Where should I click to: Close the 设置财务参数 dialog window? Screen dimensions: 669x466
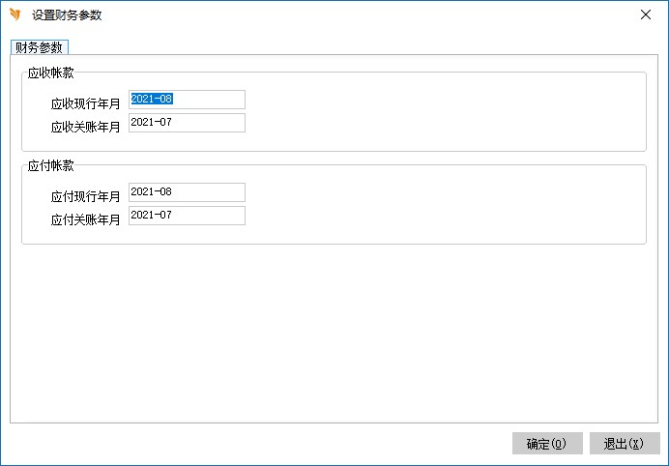(x=645, y=15)
